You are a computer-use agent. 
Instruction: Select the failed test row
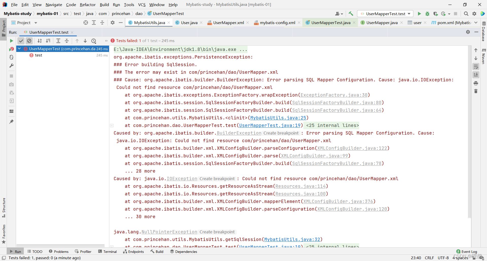coord(63,55)
